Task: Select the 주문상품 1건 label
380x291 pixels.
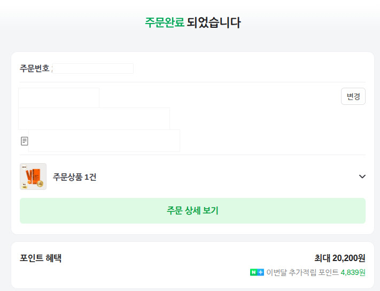Action: 75,177
